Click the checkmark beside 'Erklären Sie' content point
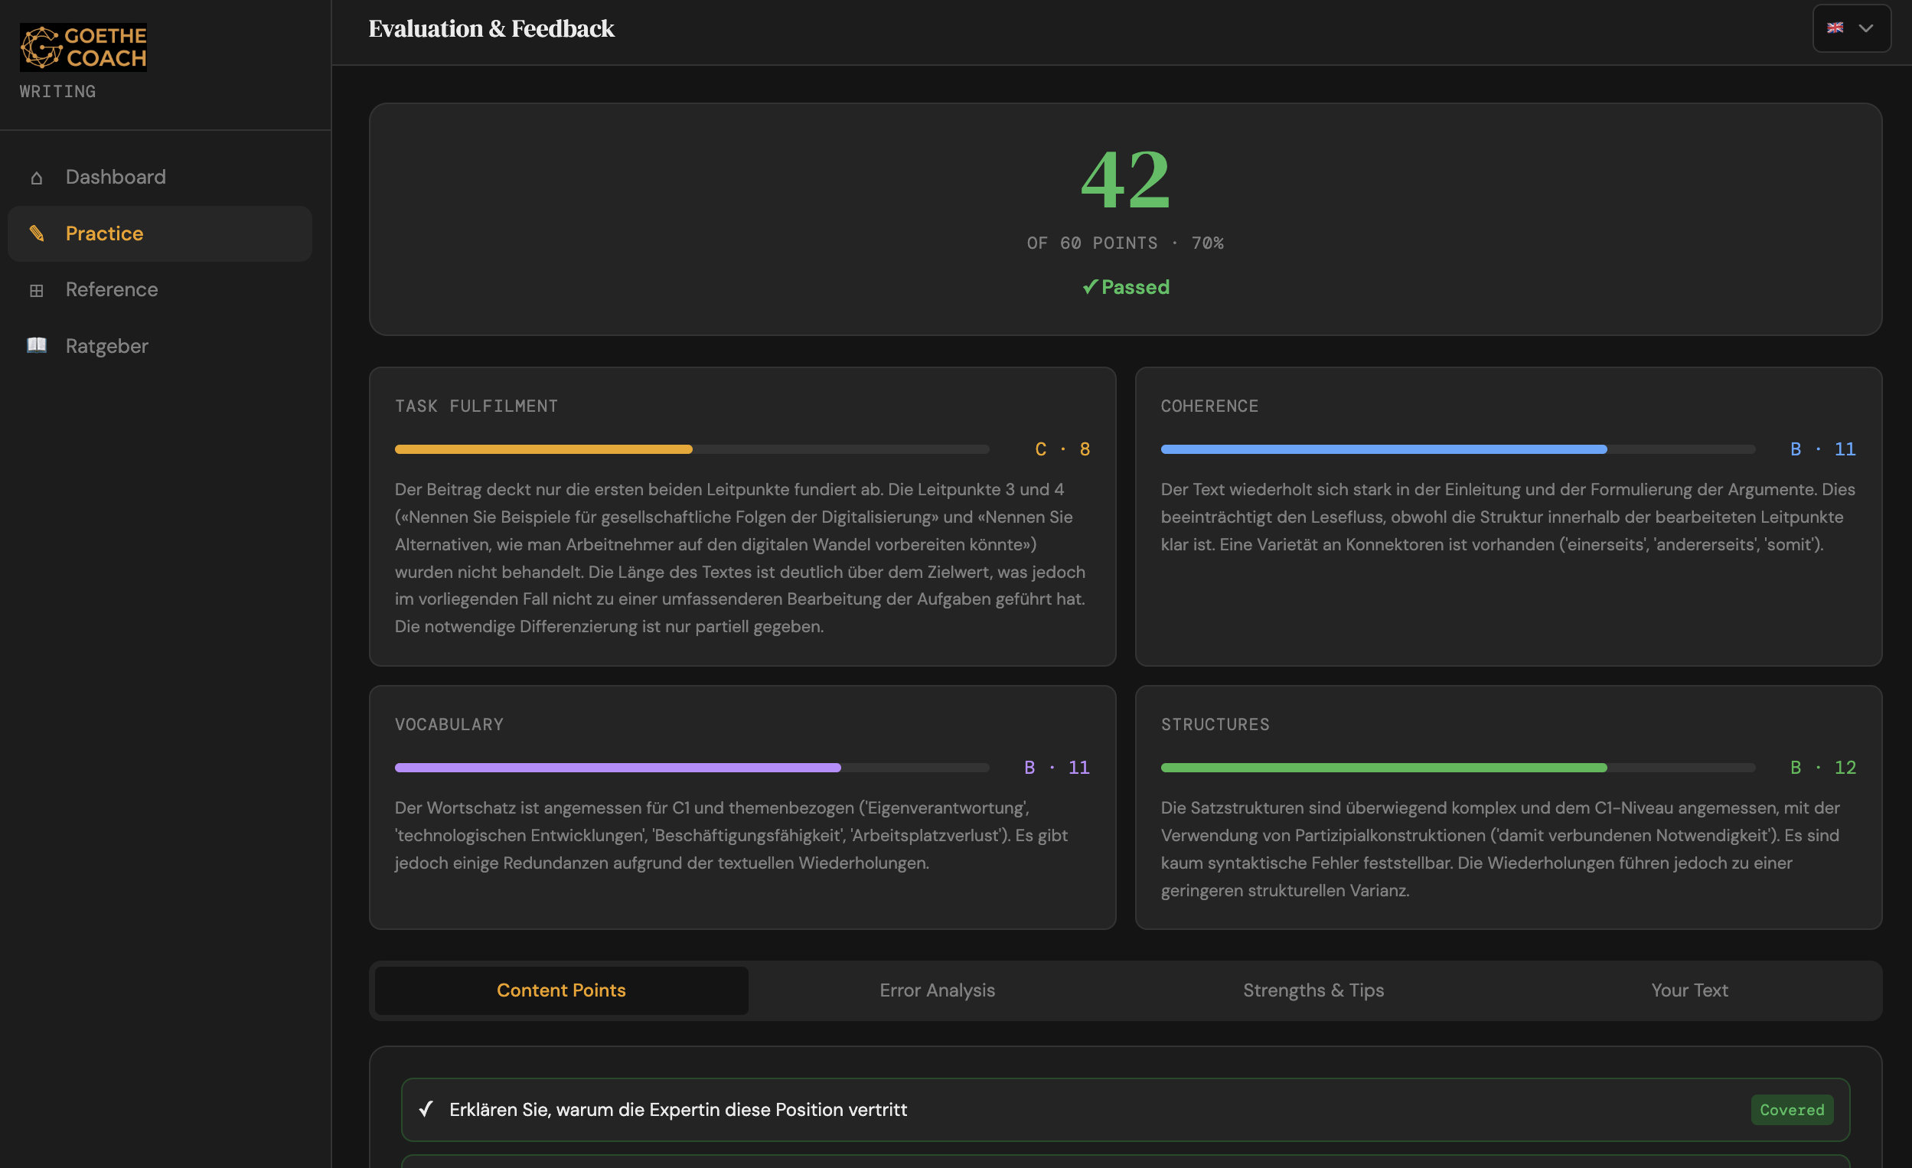The image size is (1912, 1168). coord(426,1109)
